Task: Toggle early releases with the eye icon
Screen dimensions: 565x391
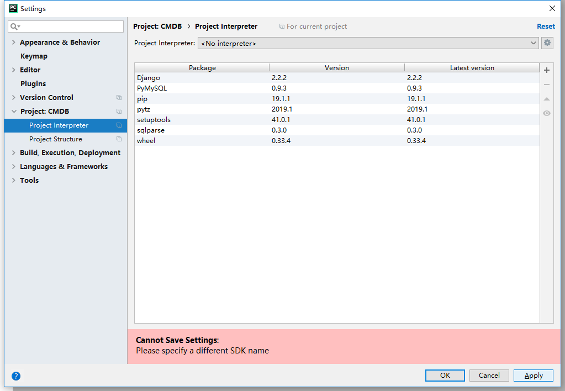Action: (546, 113)
